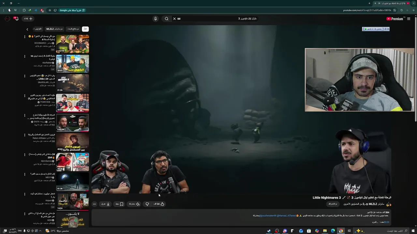Screen dimensions: 417x234
Task: Open options menu for the BO3OMAR22 video
Action: click(25, 37)
